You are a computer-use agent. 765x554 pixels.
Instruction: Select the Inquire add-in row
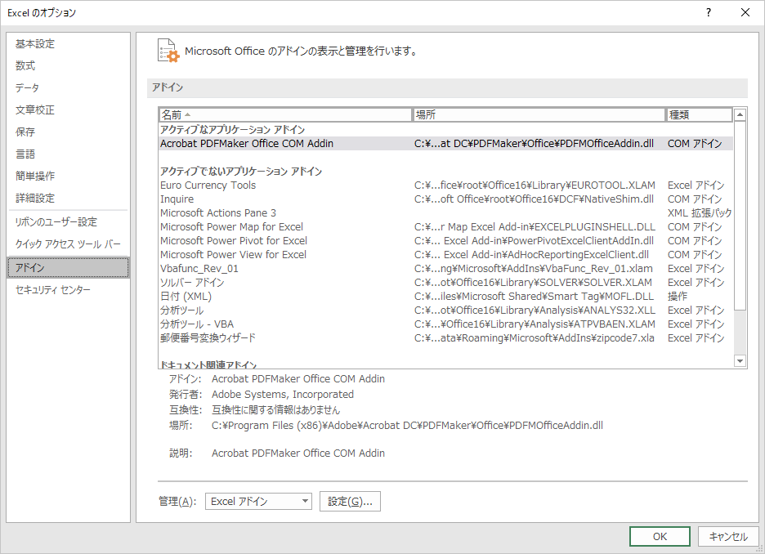pos(446,199)
